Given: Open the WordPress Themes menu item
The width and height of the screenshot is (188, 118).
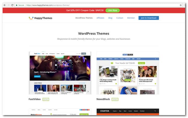Looking at the screenshot, I should click(x=84, y=18).
